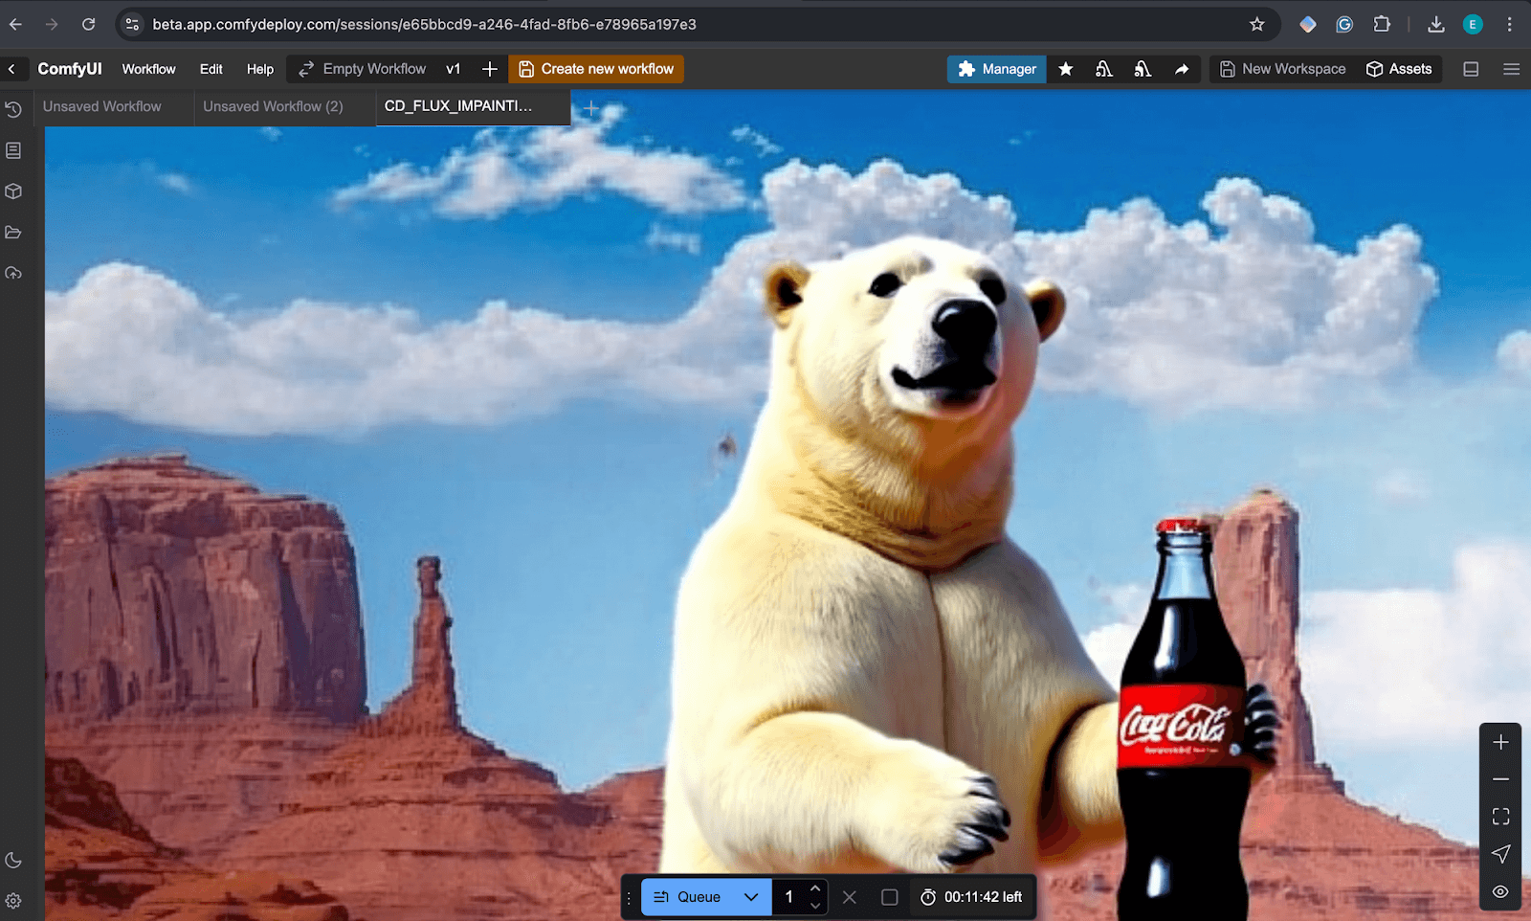Click the ComfyUI logo text
The height and width of the screenshot is (921, 1531).
point(69,69)
